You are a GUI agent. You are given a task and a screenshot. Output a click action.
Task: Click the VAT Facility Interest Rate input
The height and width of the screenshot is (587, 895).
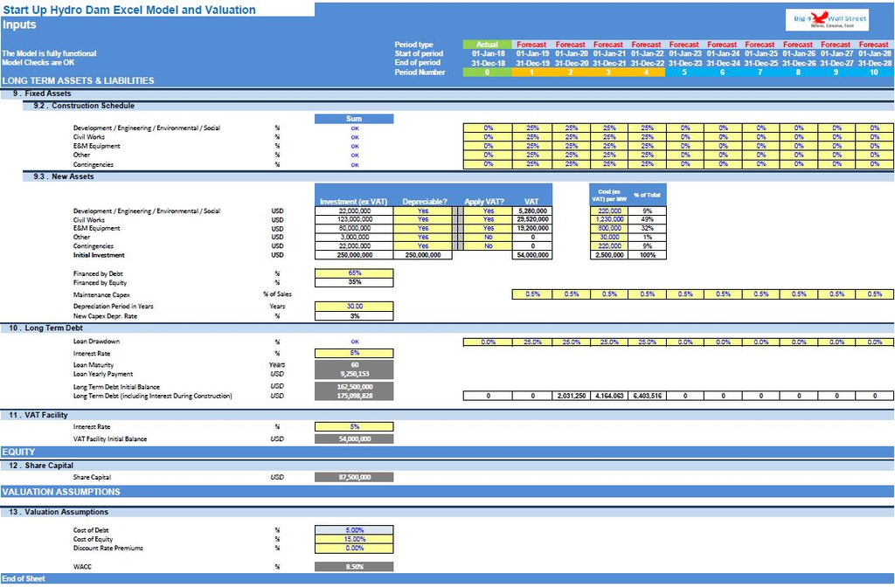coord(354,427)
